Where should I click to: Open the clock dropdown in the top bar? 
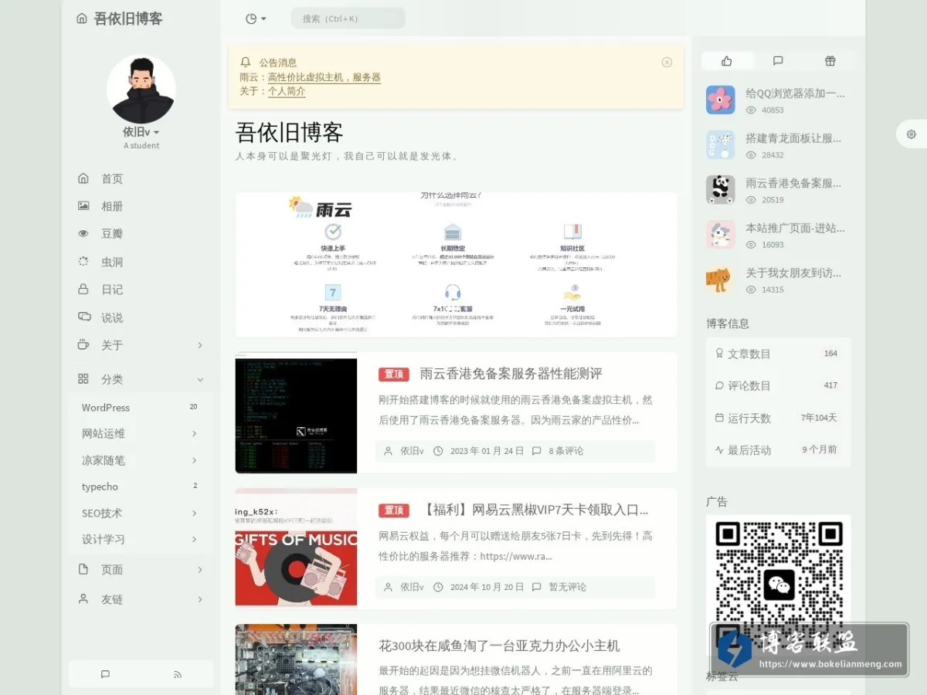(256, 19)
